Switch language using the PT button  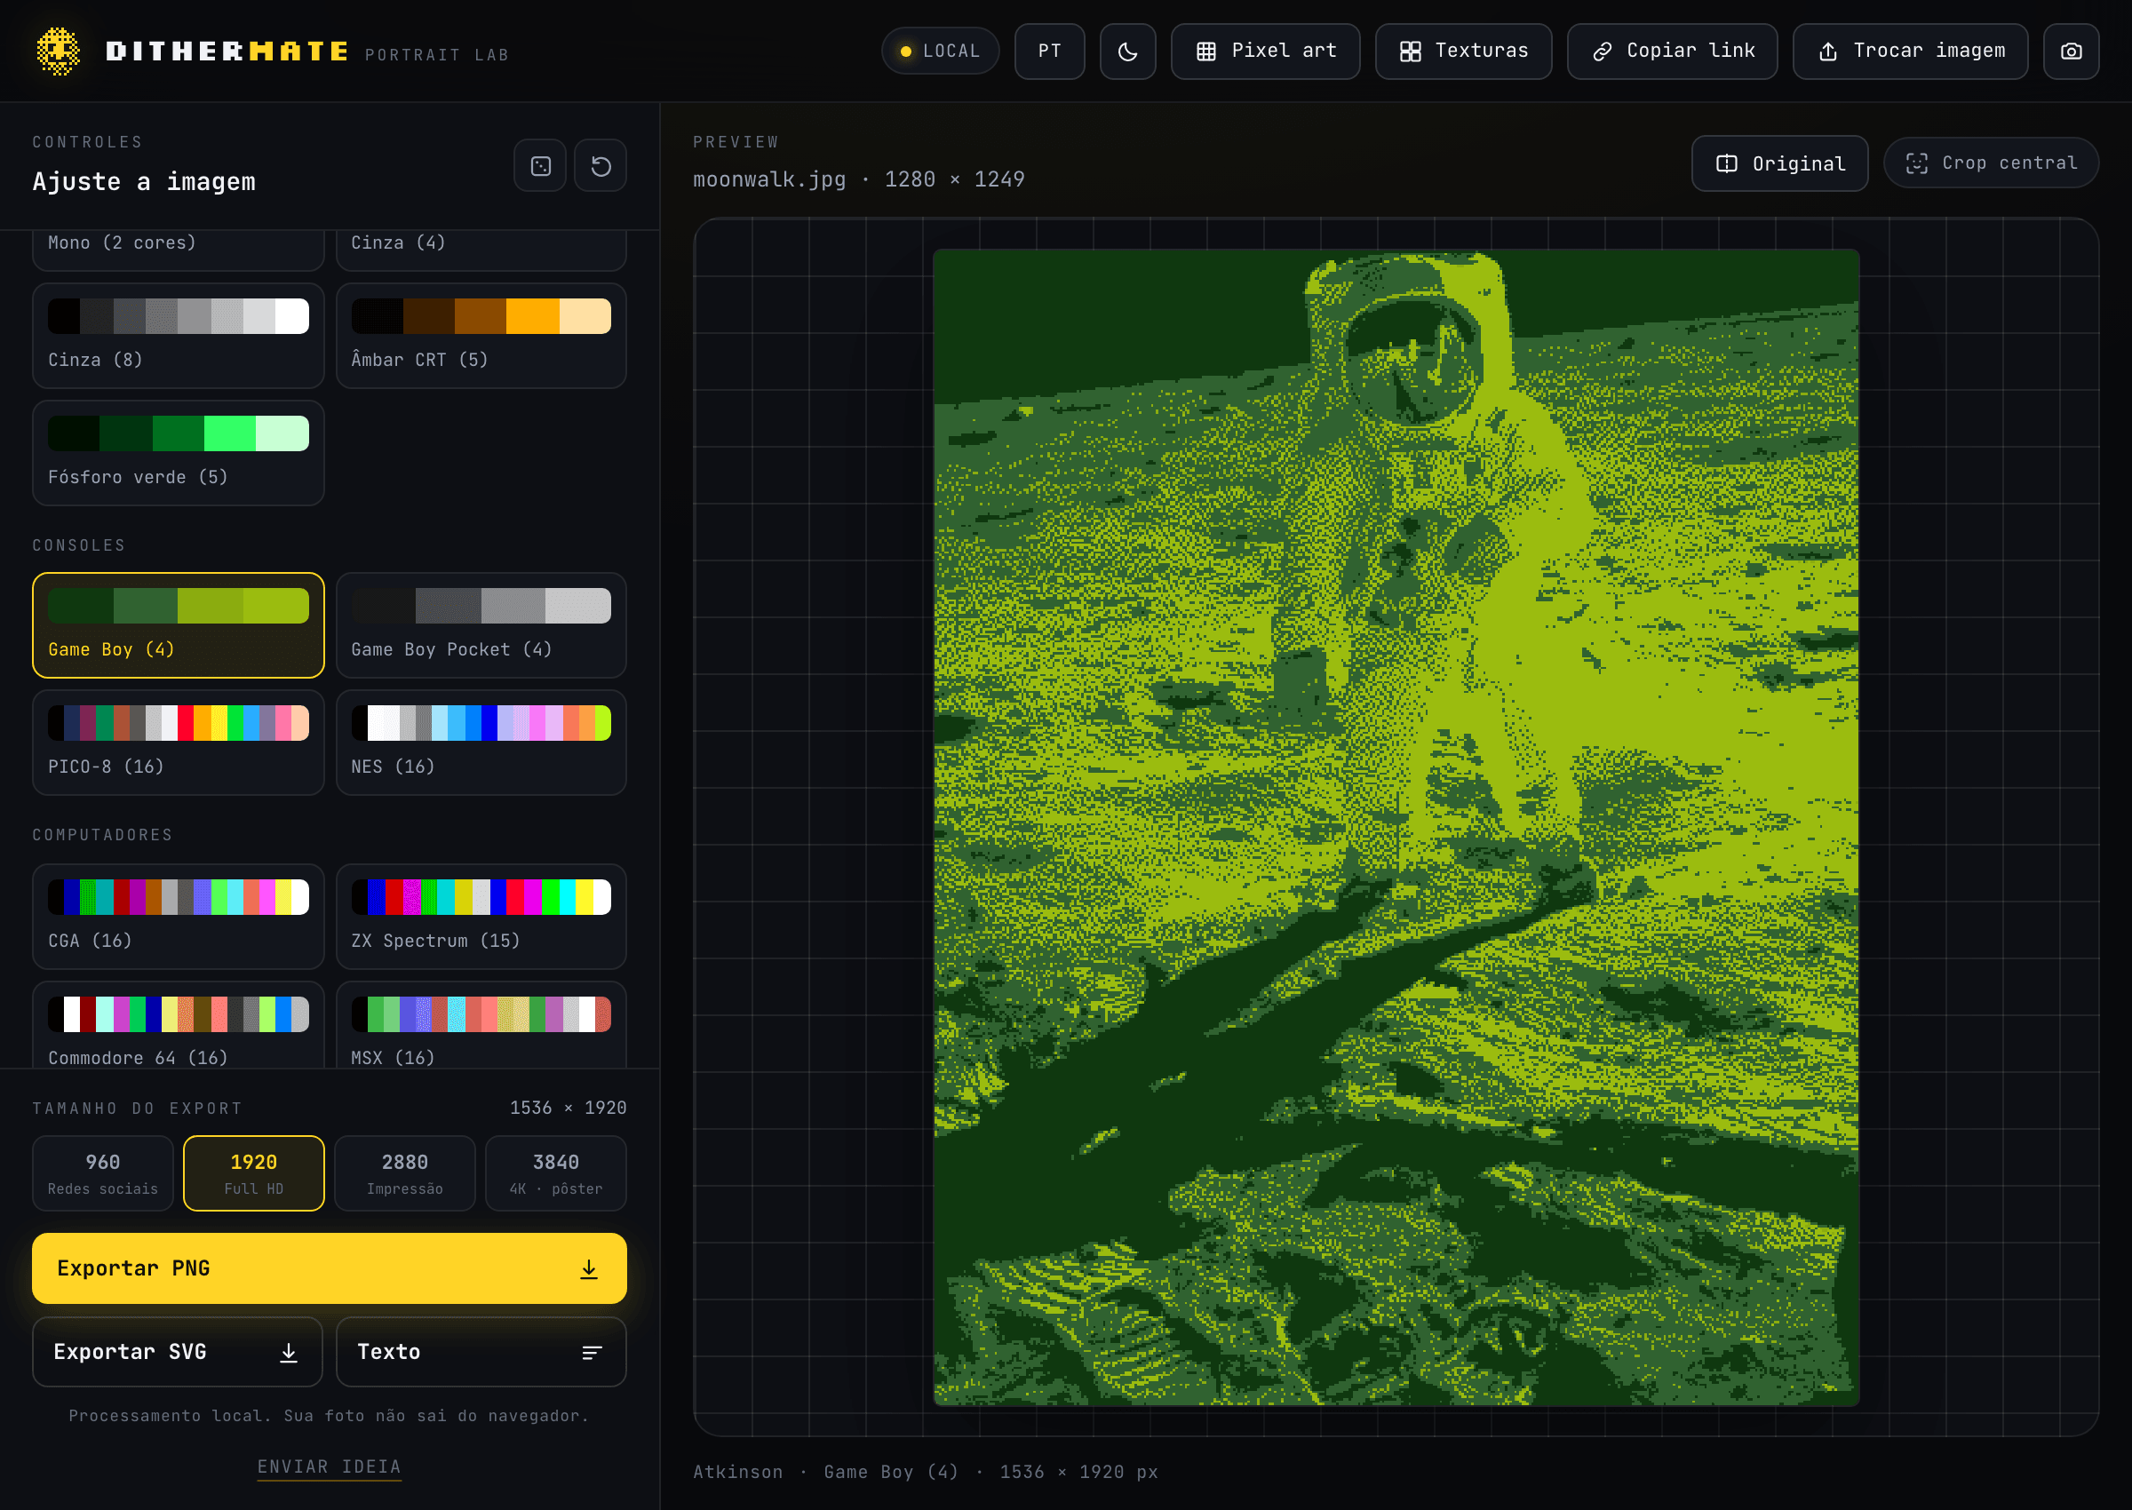tap(1050, 52)
